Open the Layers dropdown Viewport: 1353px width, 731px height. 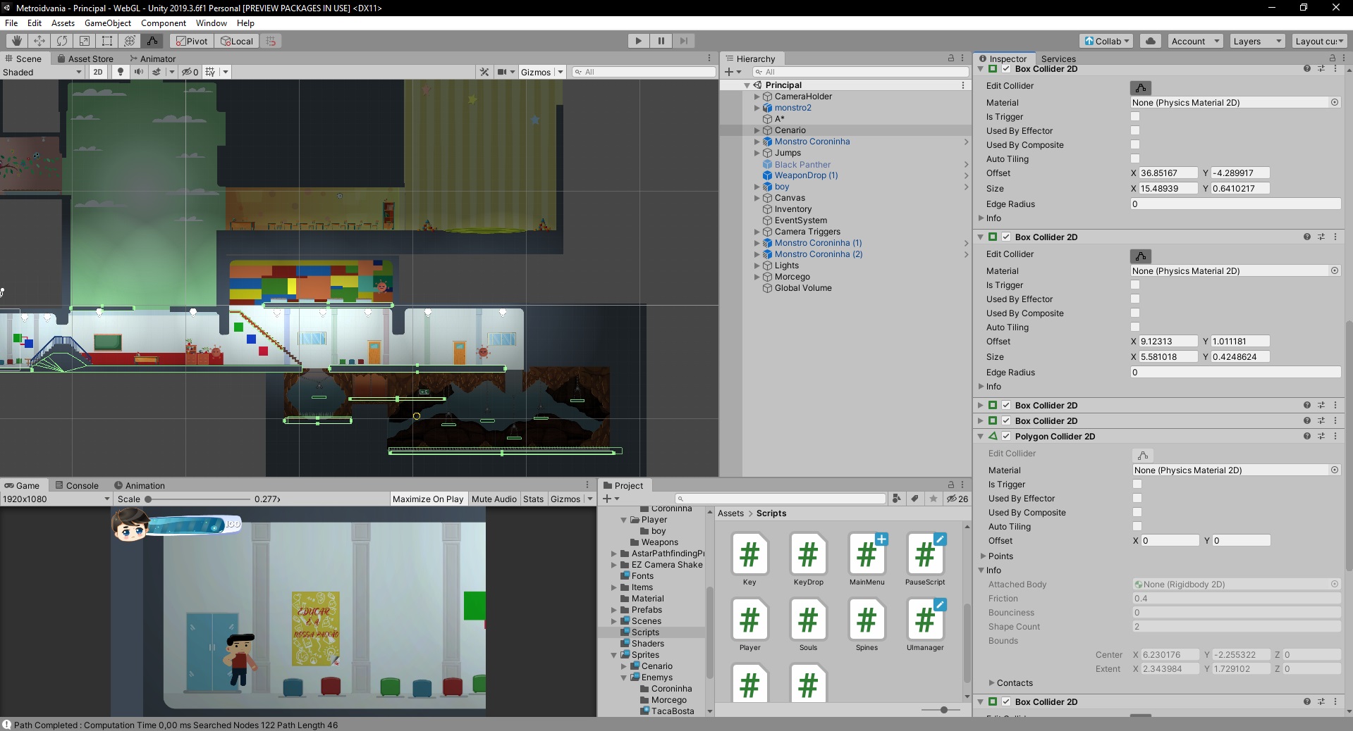tap(1257, 41)
